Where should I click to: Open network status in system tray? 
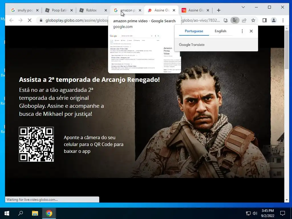tap(248, 213)
